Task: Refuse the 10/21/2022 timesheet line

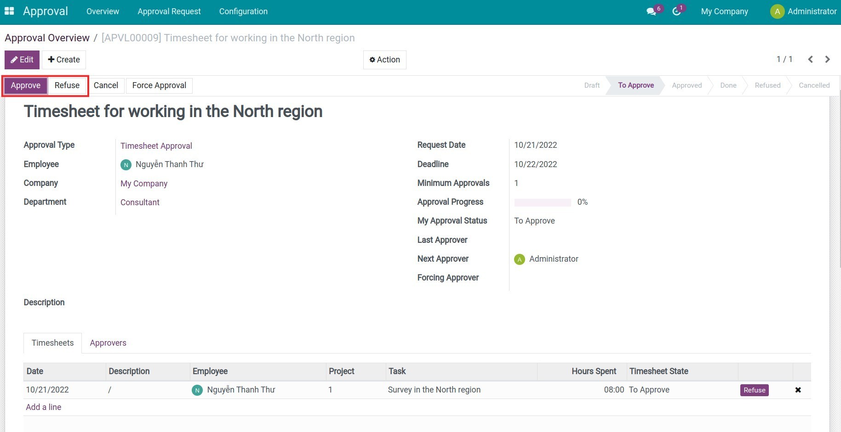Action: 754,390
